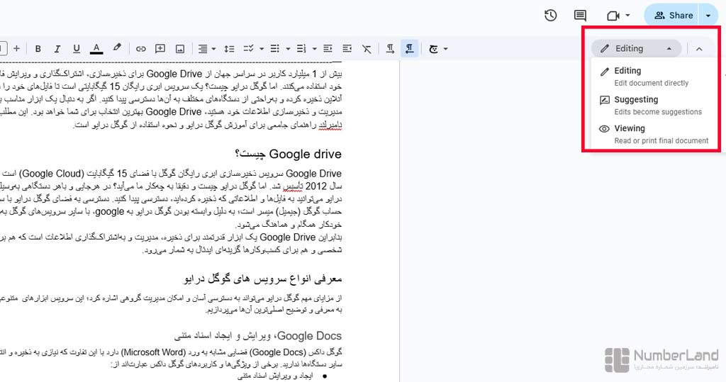Open the version history clock icon

coord(550,16)
